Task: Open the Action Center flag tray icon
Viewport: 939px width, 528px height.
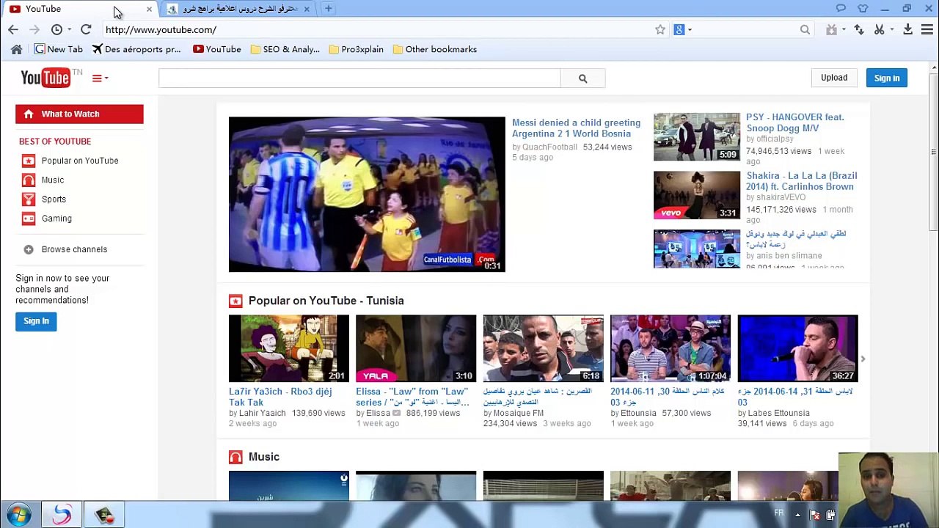Action: (x=814, y=515)
